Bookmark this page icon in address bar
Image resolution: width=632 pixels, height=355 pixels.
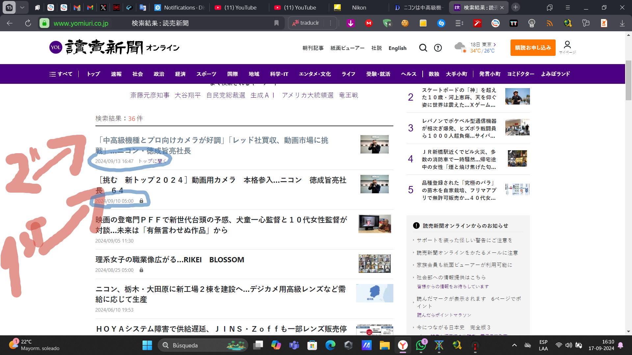[x=276, y=23]
